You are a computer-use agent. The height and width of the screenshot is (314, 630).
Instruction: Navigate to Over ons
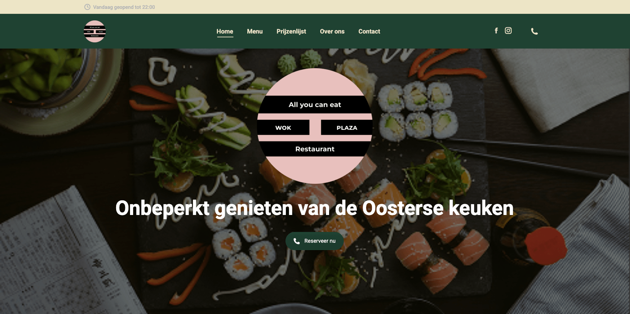click(x=332, y=32)
